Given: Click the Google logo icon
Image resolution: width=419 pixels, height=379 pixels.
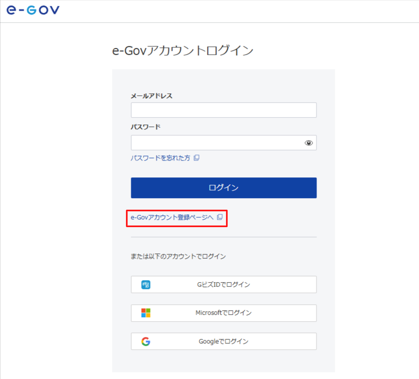Looking at the screenshot, I should (146, 341).
